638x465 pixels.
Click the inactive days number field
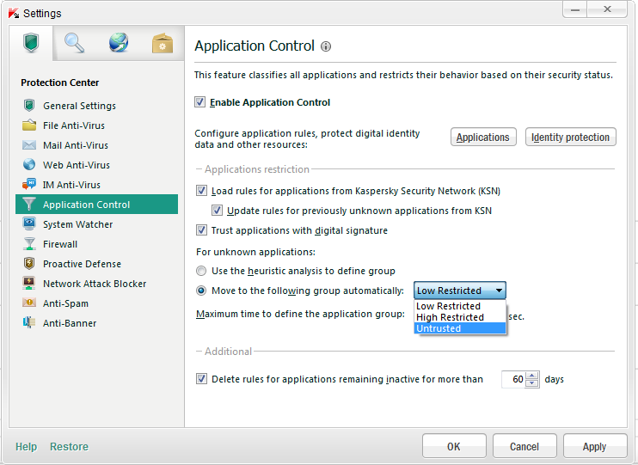(514, 379)
